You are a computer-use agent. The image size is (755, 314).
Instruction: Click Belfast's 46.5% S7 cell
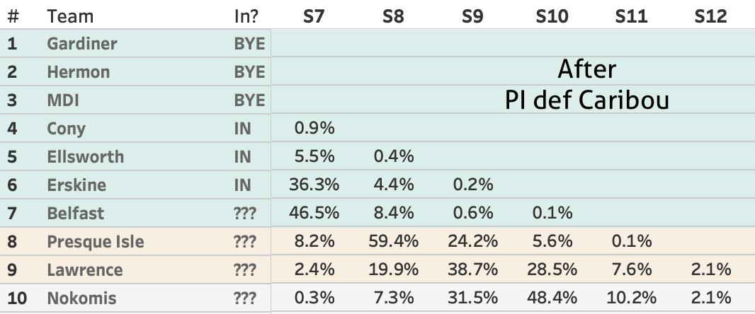click(314, 214)
